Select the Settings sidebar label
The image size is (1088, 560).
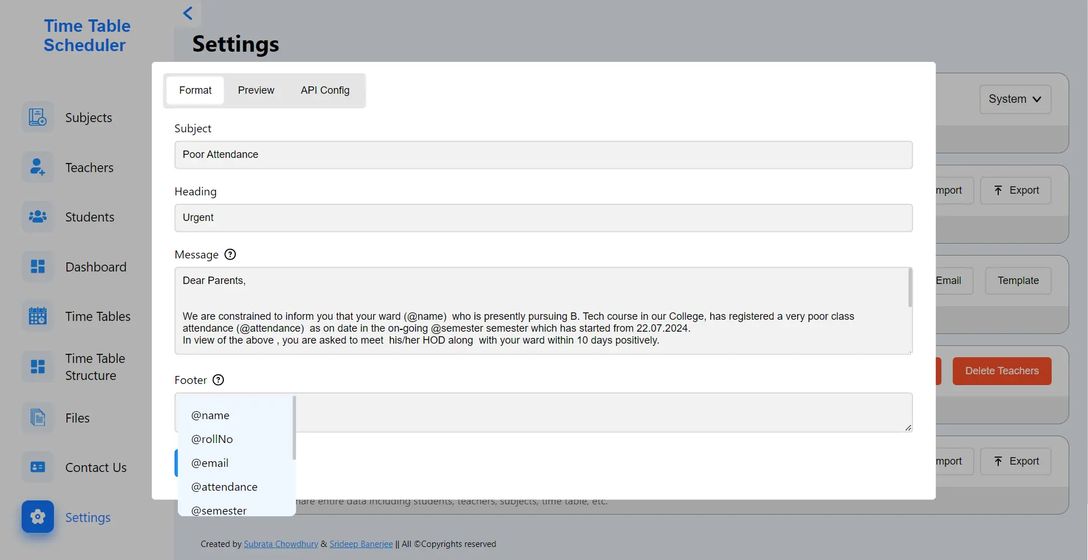[x=88, y=517]
